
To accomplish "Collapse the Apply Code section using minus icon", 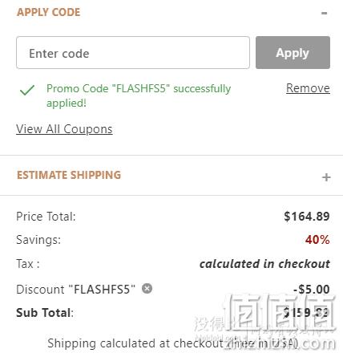I will point(324,13).
